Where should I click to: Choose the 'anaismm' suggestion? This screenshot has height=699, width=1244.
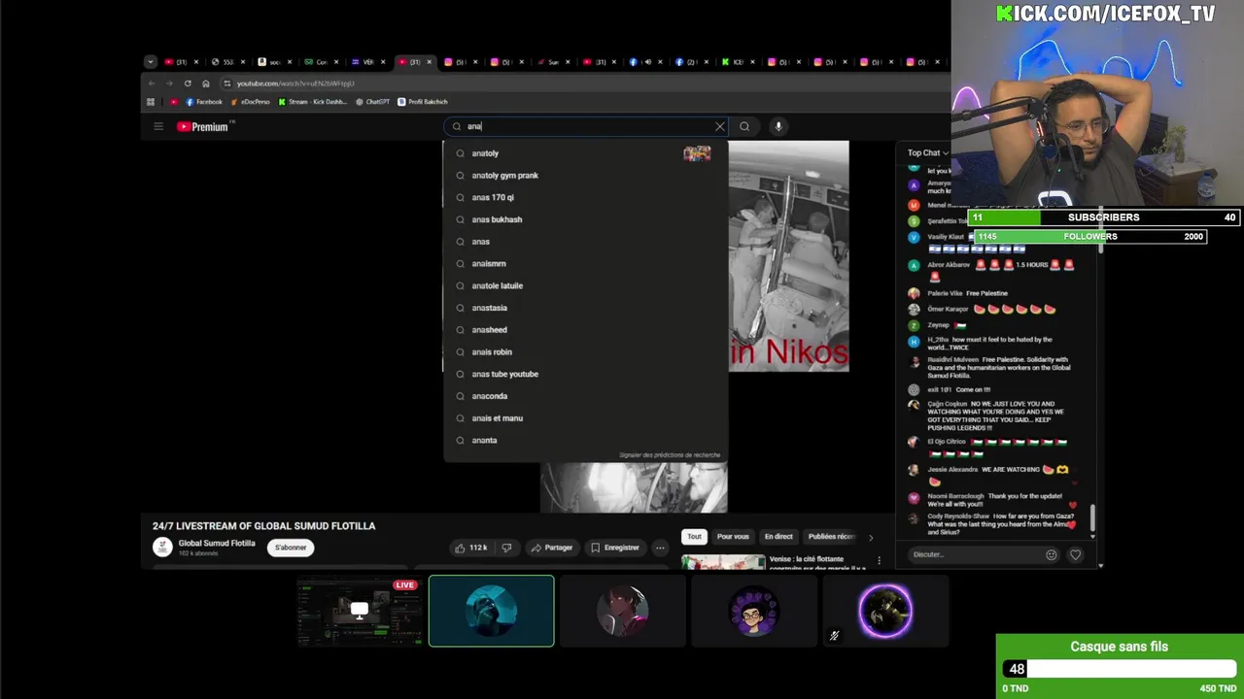pyautogui.click(x=586, y=263)
